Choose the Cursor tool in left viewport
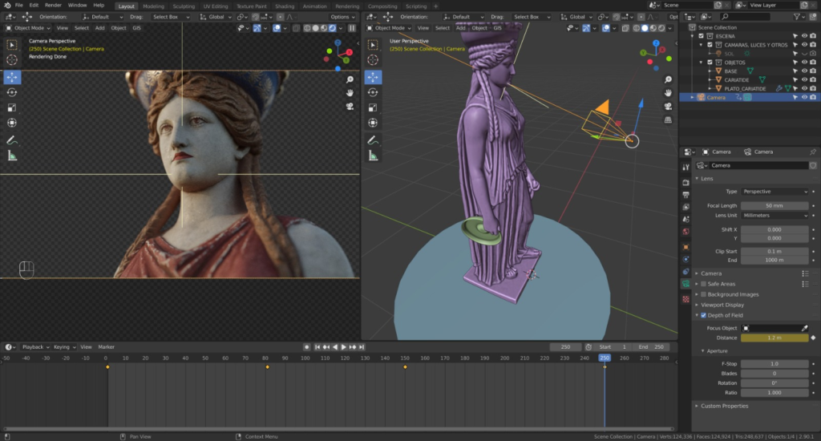Image resolution: width=821 pixels, height=441 pixels. coord(12,60)
